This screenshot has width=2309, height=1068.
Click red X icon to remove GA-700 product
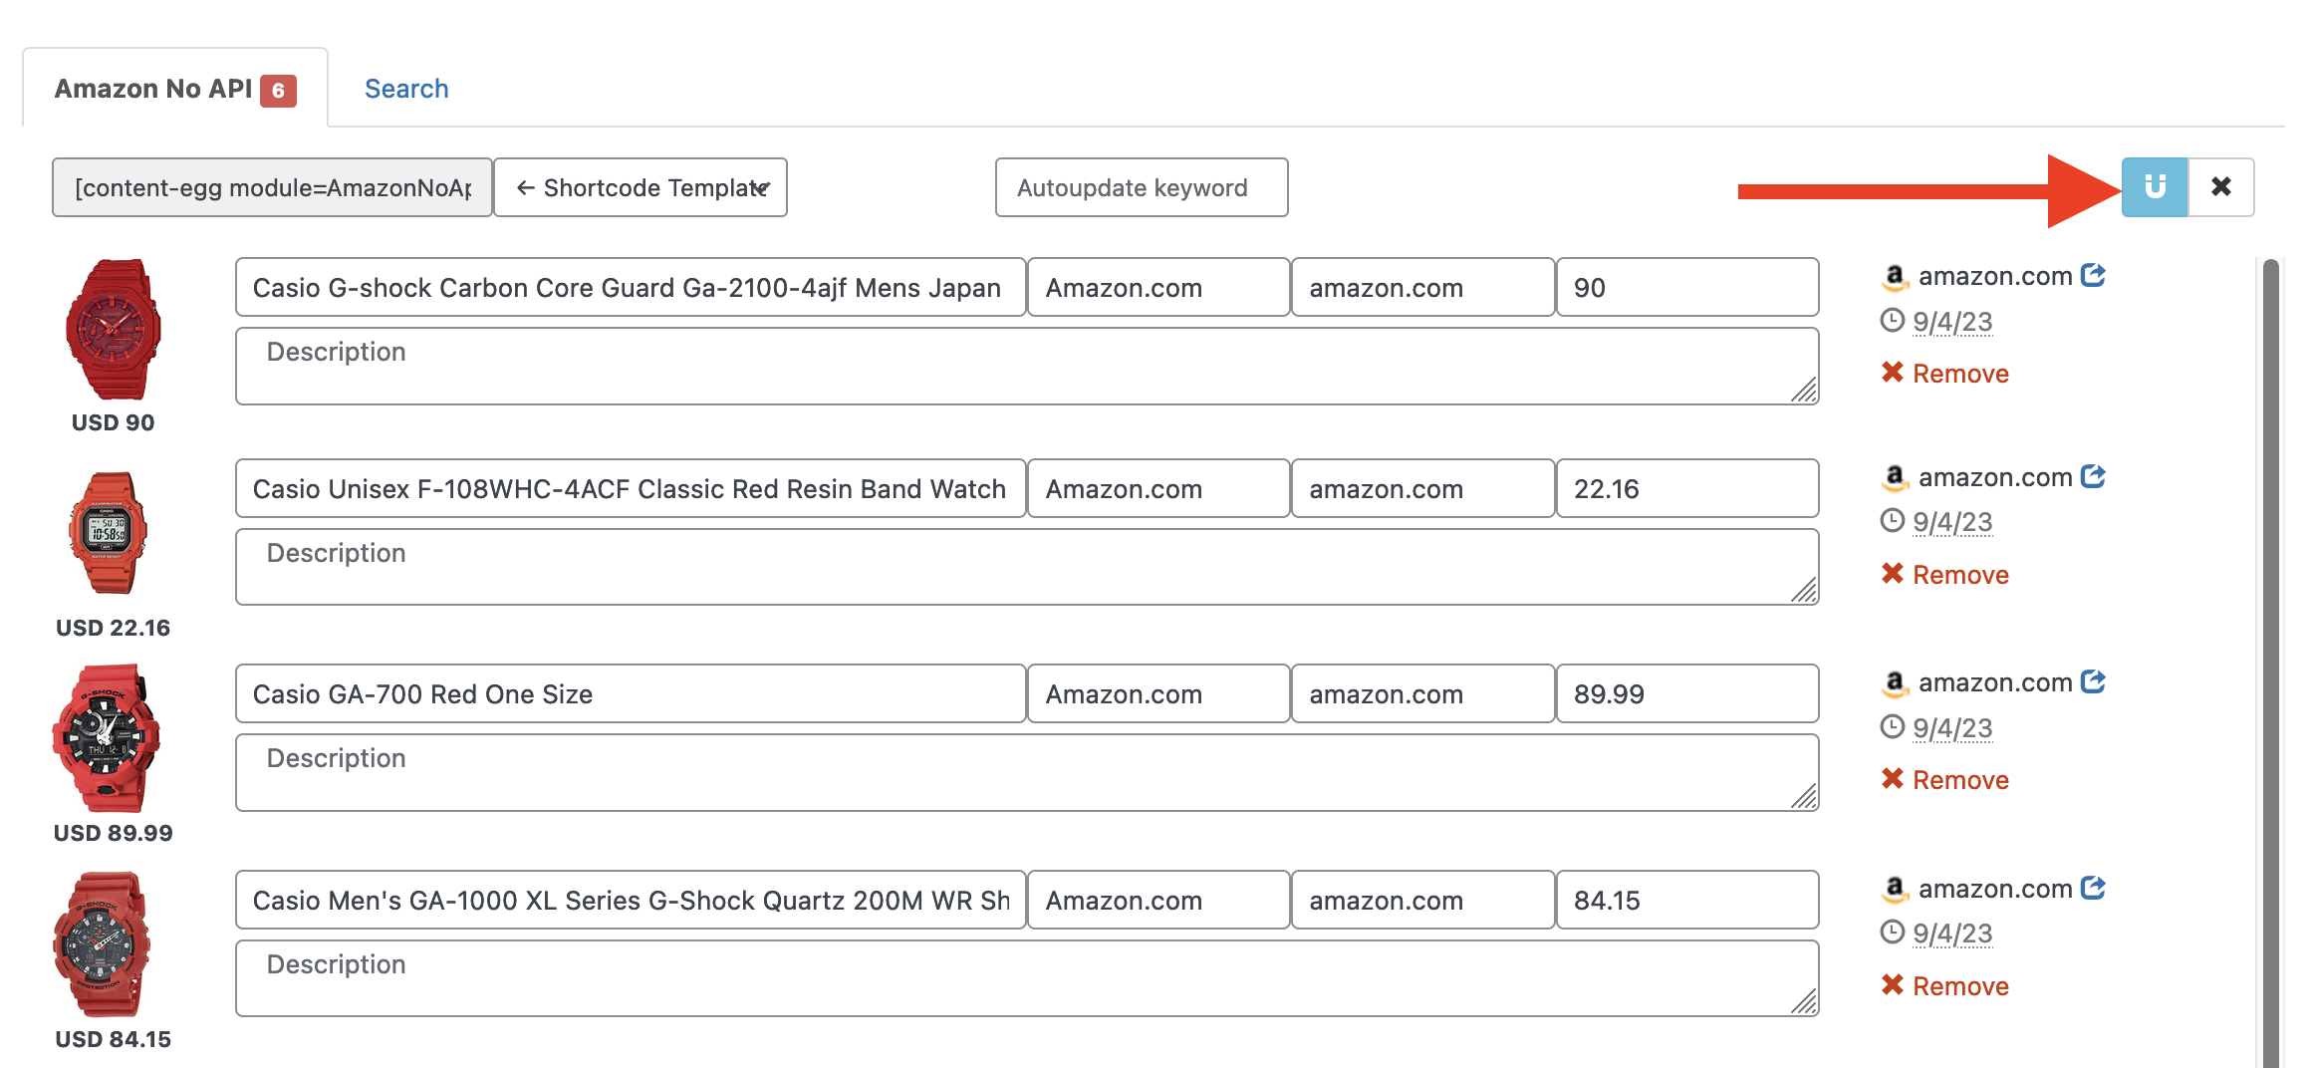click(1892, 779)
